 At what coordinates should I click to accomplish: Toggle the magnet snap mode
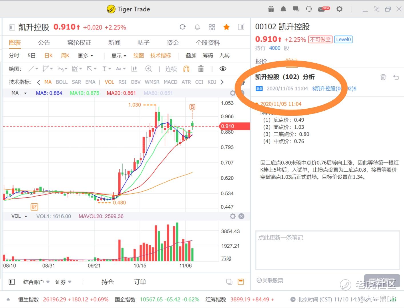tap(186, 69)
